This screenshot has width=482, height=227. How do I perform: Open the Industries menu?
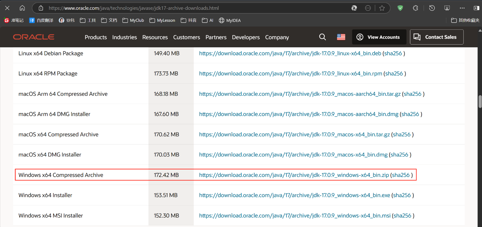(x=124, y=37)
